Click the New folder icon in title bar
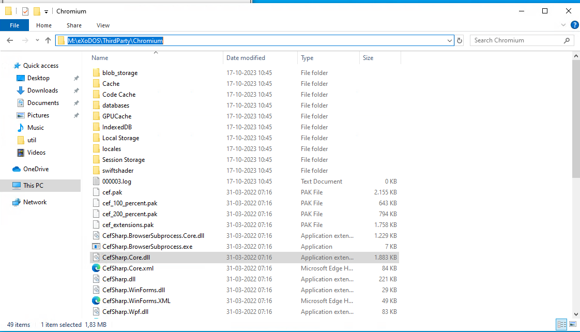Image resolution: width=580 pixels, height=332 pixels. 37,11
